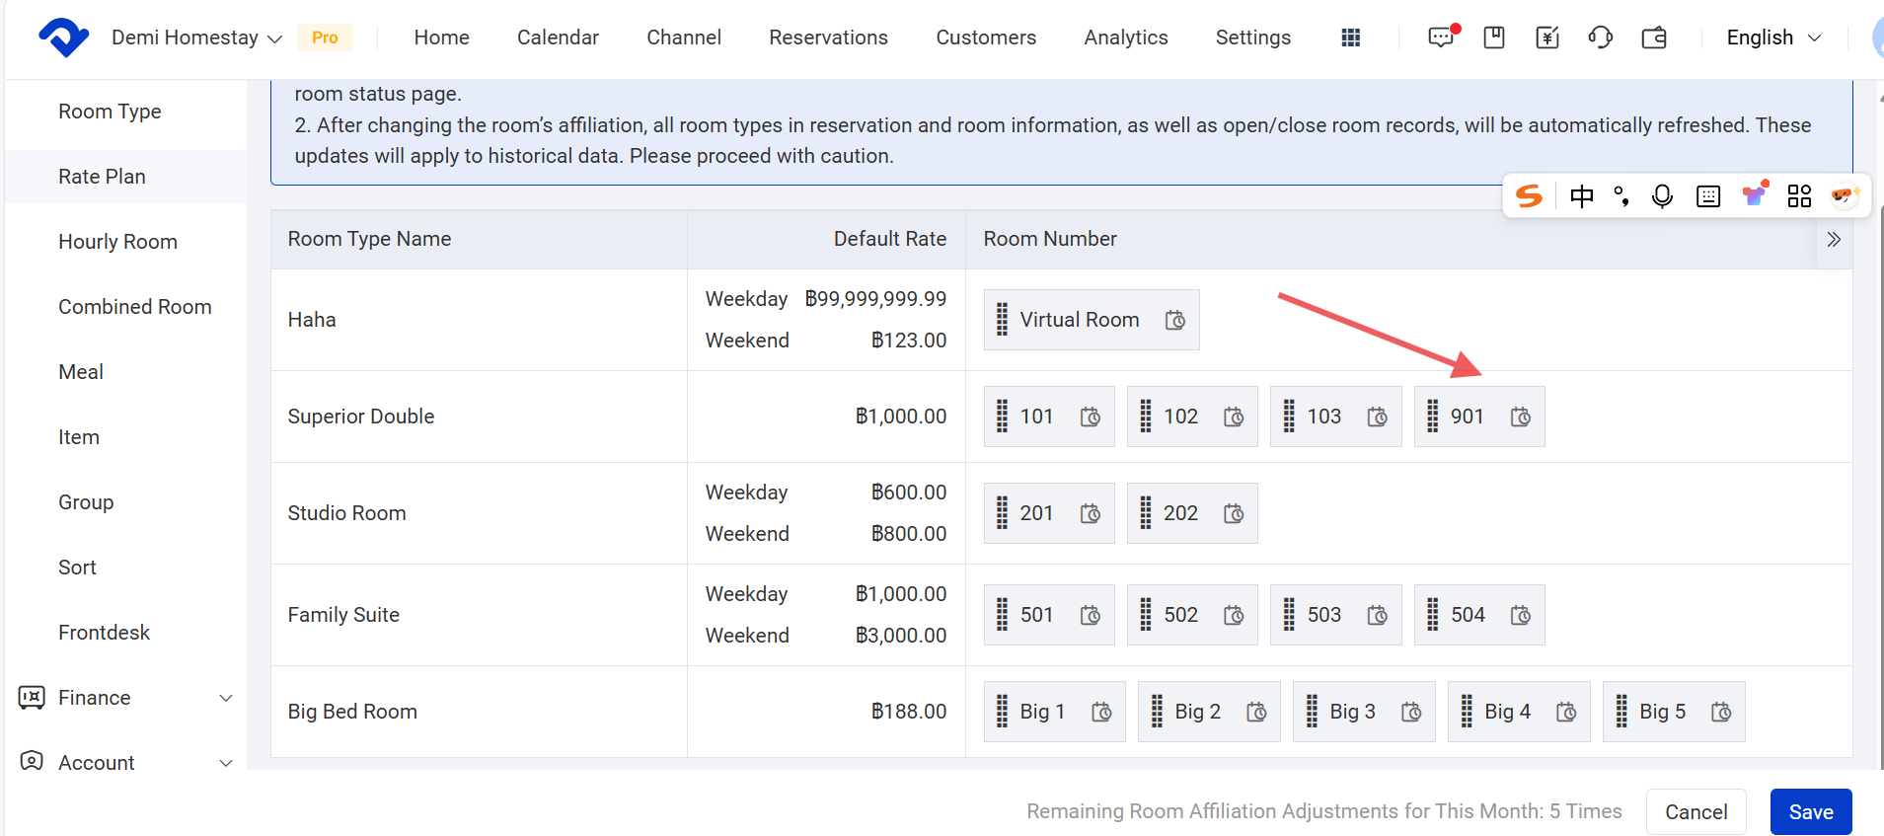Click the headset support icon

tap(1600, 38)
